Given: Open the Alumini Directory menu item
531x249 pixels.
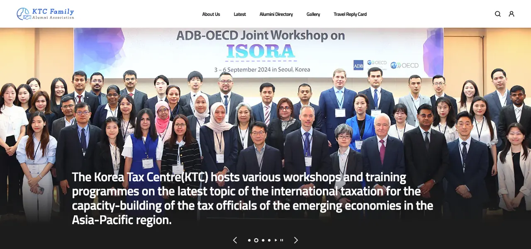Looking at the screenshot, I should (x=276, y=14).
